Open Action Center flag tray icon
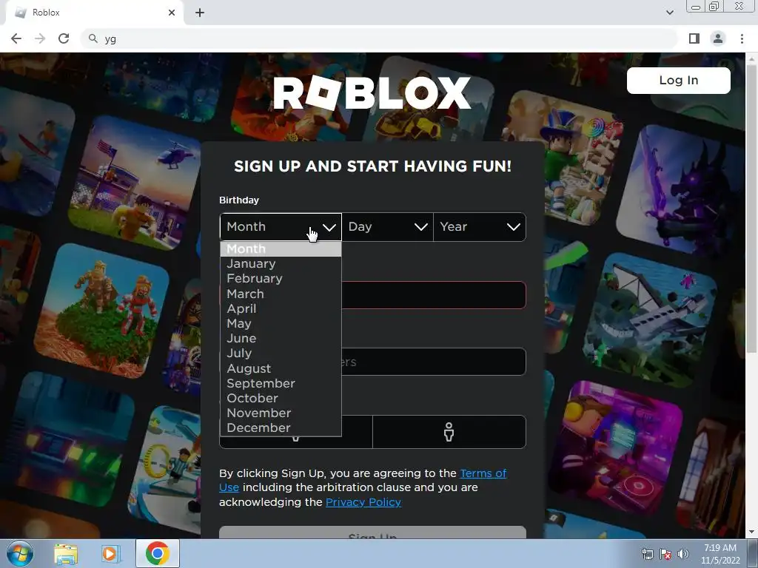This screenshot has height=568, width=758. (665, 554)
